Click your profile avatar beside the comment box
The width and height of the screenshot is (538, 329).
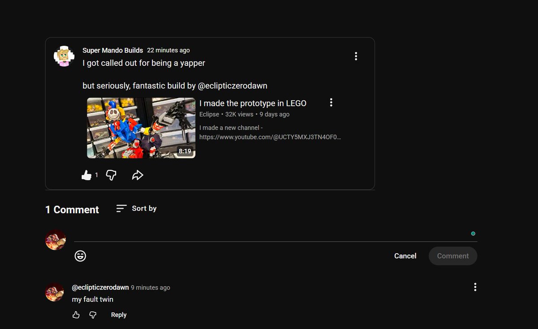[56, 240]
